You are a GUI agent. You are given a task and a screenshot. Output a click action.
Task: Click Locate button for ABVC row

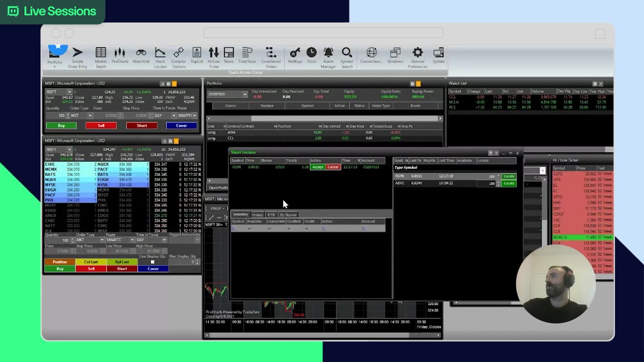point(509,184)
